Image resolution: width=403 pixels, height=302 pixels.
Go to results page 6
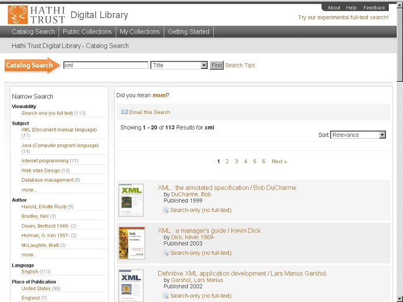(263, 161)
